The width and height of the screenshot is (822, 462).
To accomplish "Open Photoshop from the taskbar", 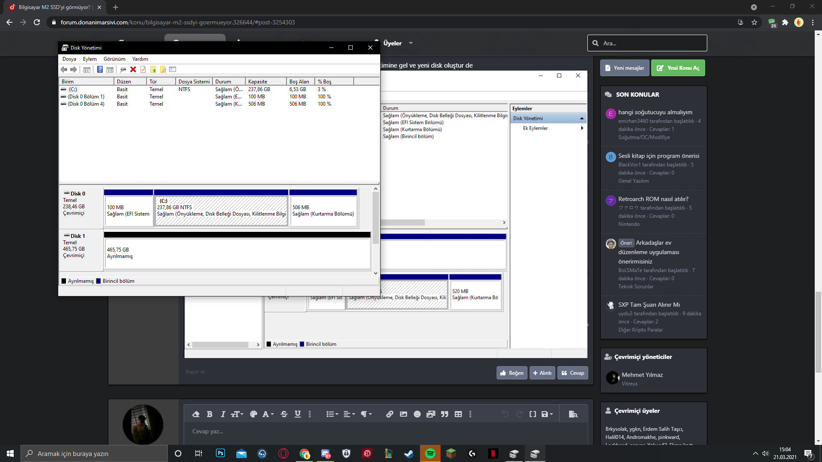I will (x=220, y=453).
